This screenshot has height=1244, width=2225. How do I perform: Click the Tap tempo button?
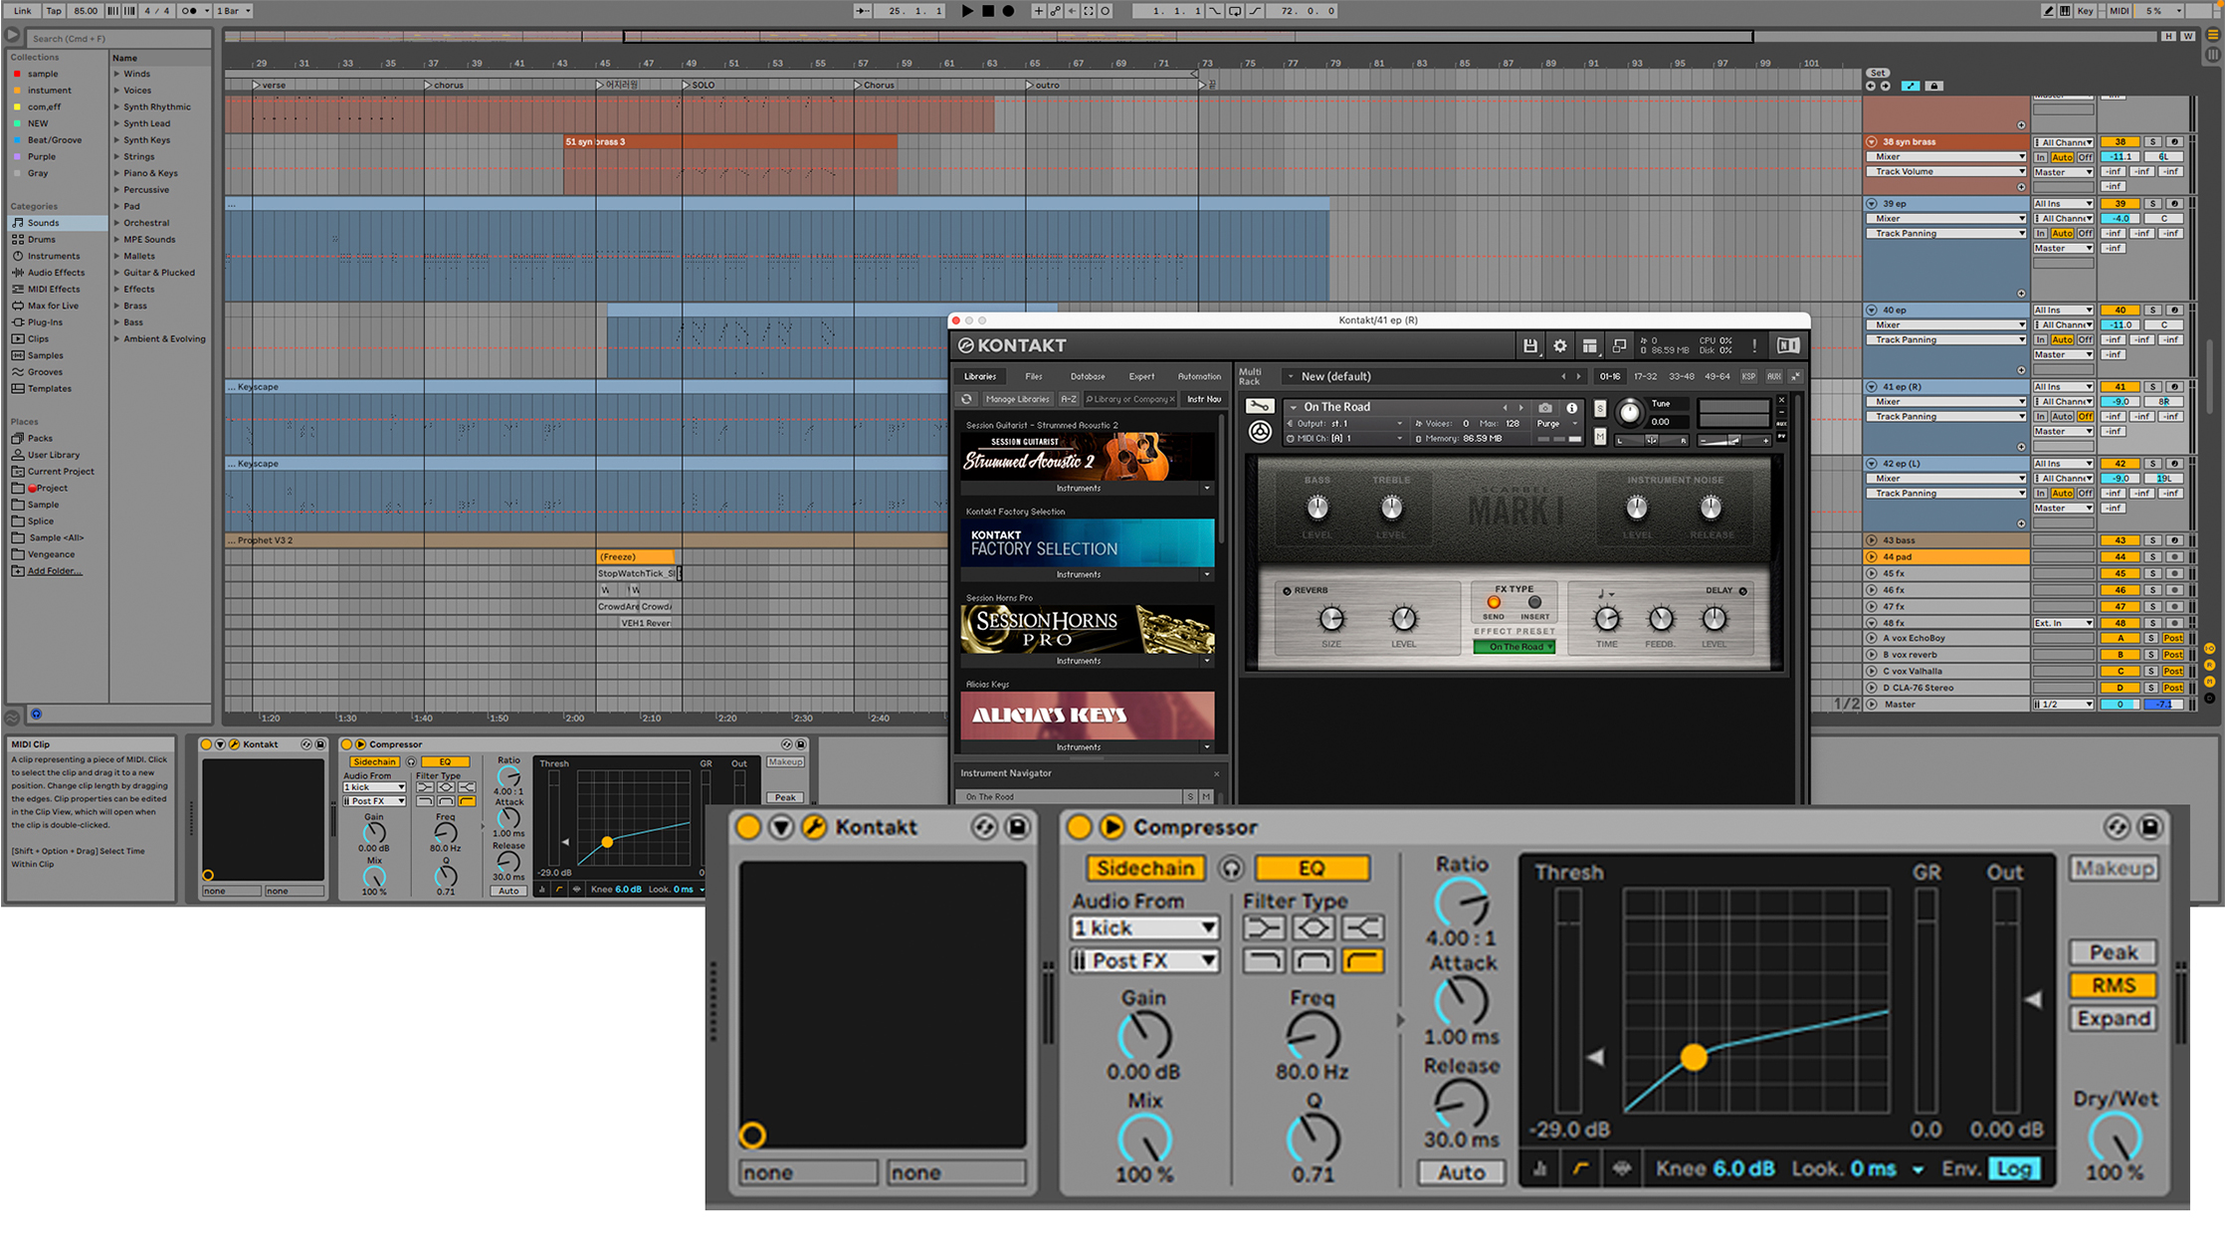(54, 11)
